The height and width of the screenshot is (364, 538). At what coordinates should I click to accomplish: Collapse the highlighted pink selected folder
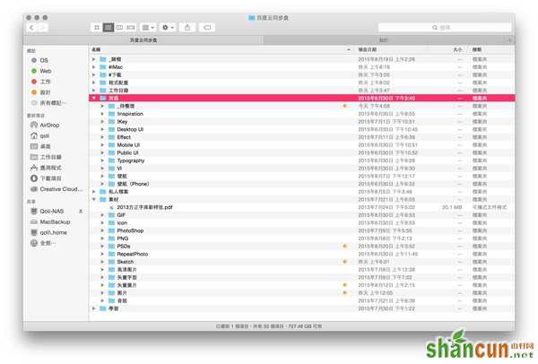93,98
